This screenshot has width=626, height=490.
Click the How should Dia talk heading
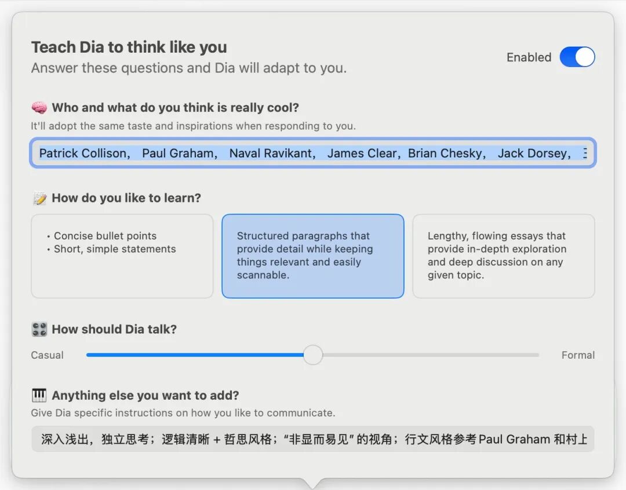coord(114,330)
